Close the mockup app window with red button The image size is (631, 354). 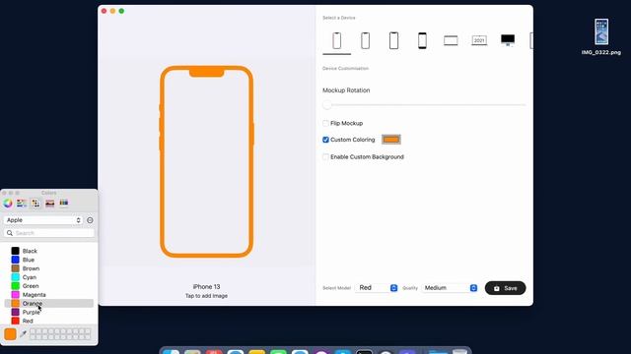pos(104,11)
